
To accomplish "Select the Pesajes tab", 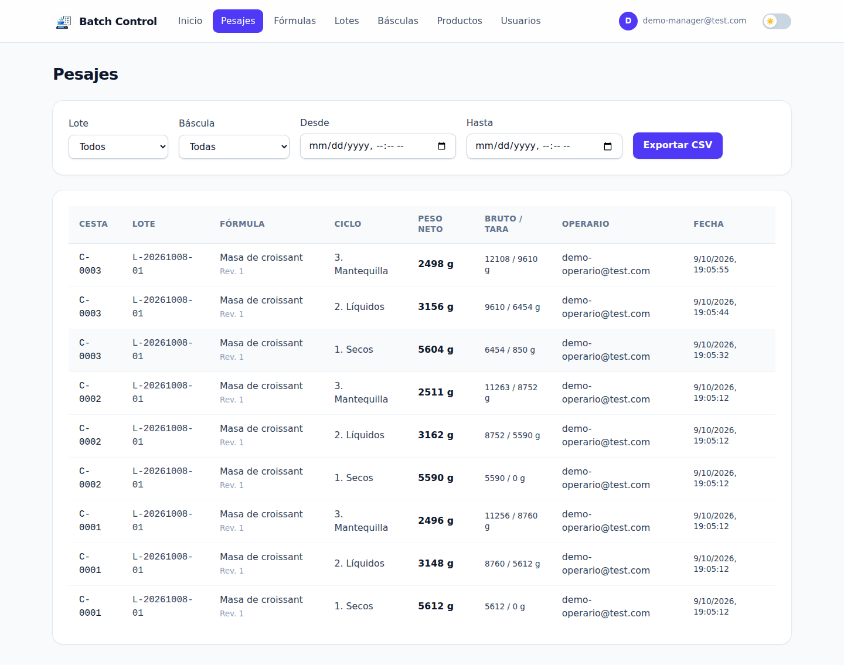I will tap(238, 21).
